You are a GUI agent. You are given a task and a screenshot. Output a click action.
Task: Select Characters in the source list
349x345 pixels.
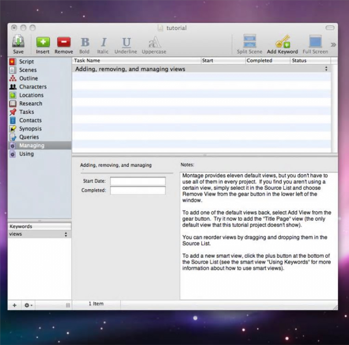tap(33, 87)
